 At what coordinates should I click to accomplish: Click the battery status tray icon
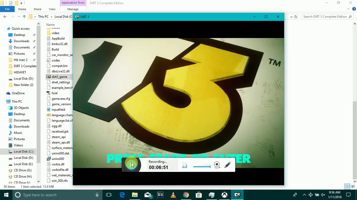[317, 195]
